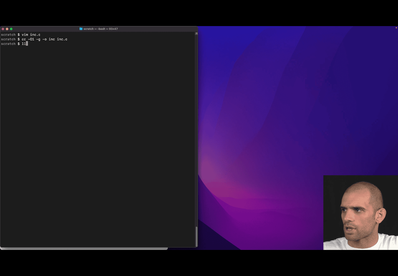Image resolution: width=398 pixels, height=276 pixels.
Task: Click the split pane icon above the scrollbar
Action: (x=196, y=34)
